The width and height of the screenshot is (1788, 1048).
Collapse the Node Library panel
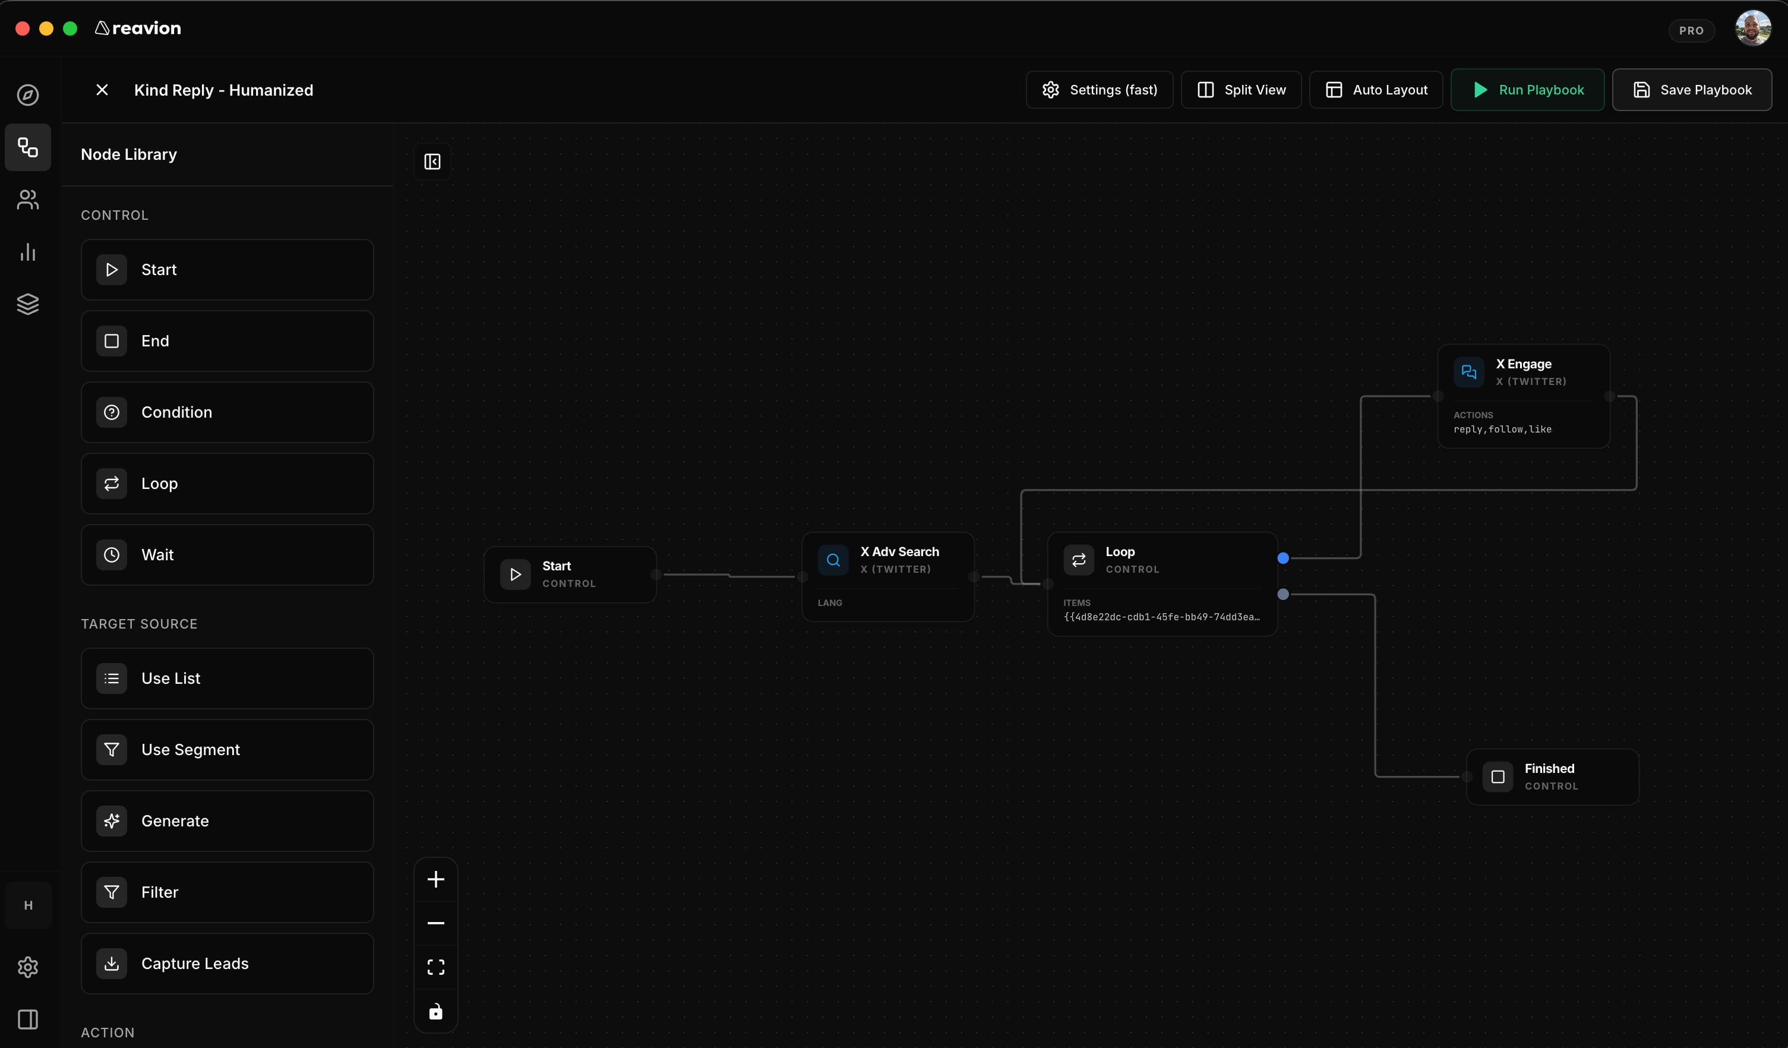tap(432, 162)
